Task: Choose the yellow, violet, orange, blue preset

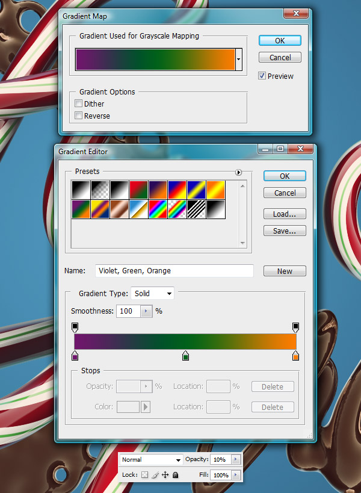Action: click(100, 209)
